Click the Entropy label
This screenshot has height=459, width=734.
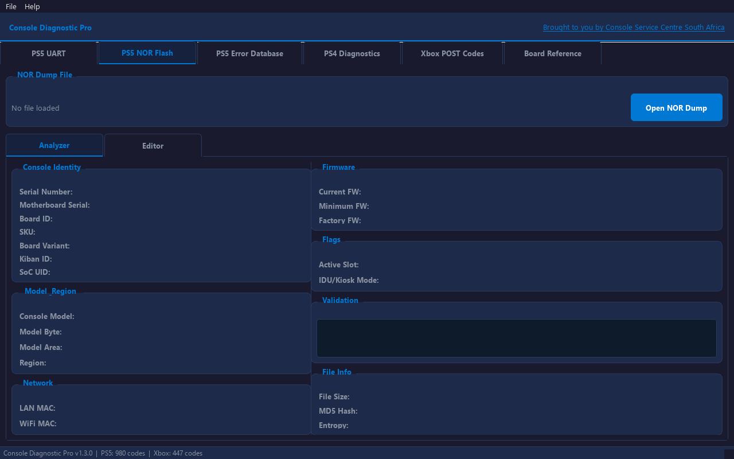click(x=334, y=425)
